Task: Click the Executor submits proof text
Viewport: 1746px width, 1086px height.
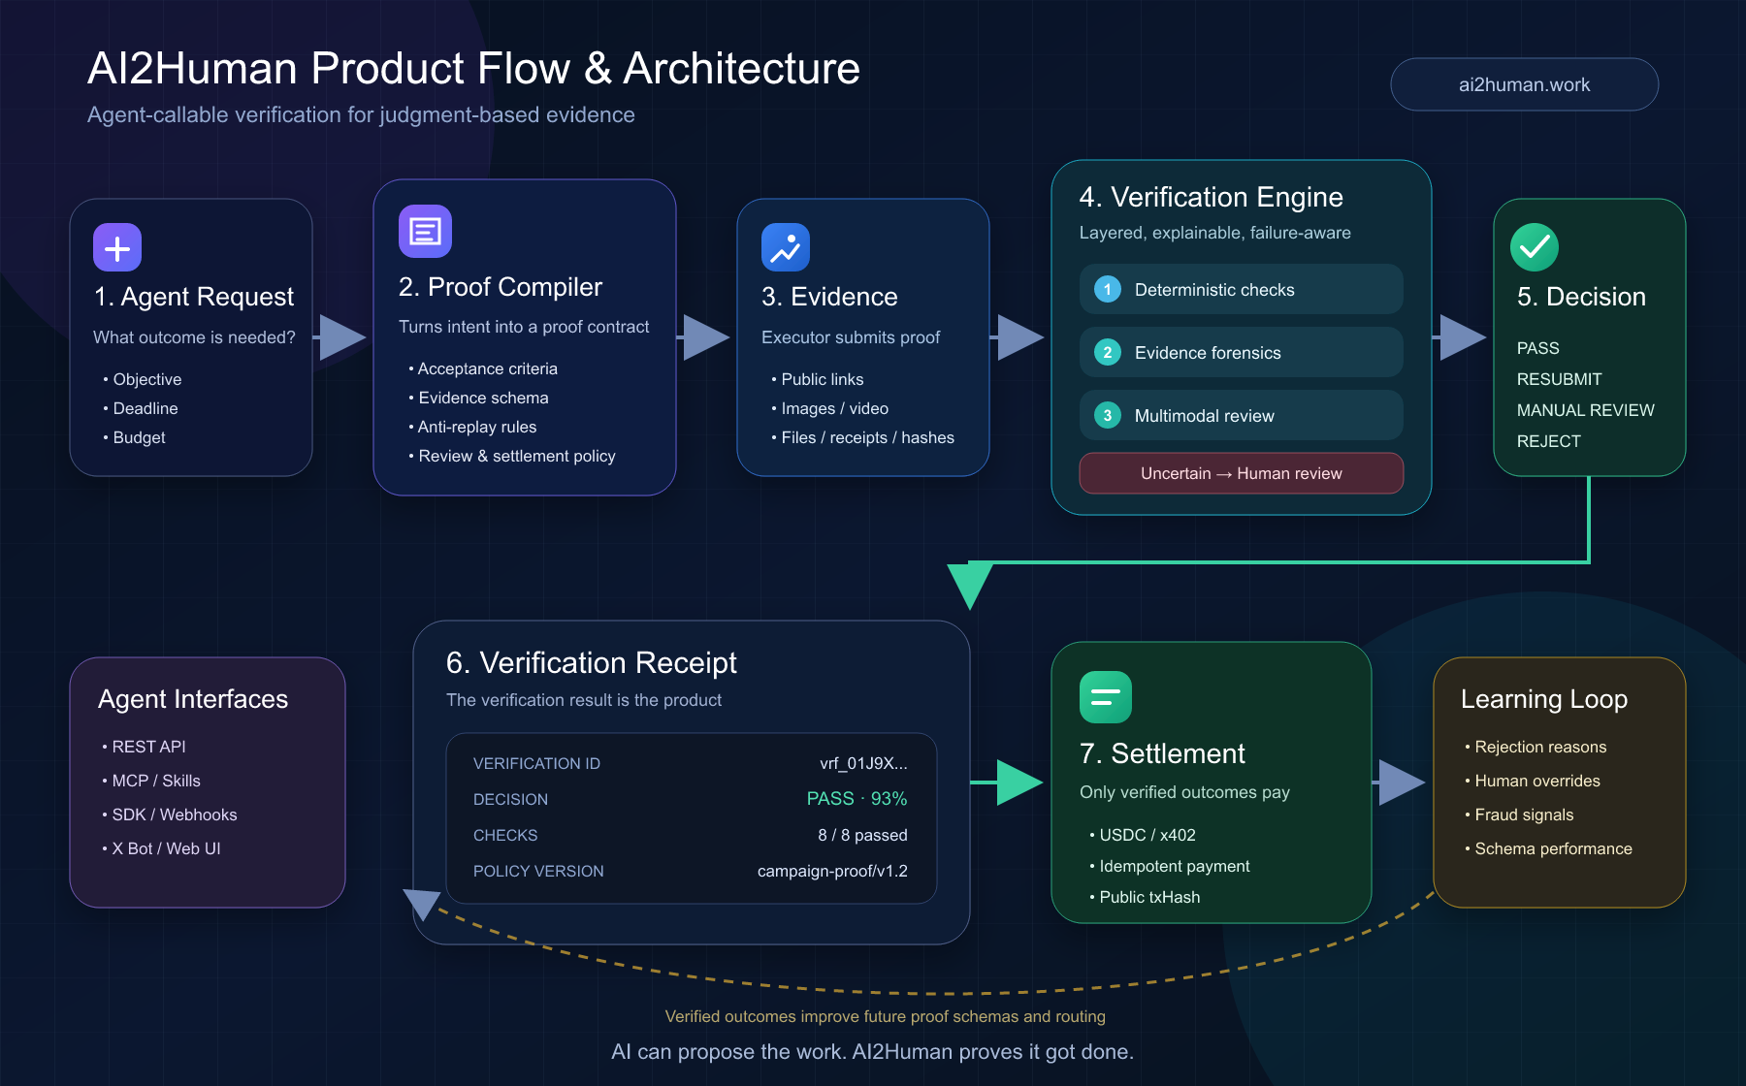Action: coord(851,337)
